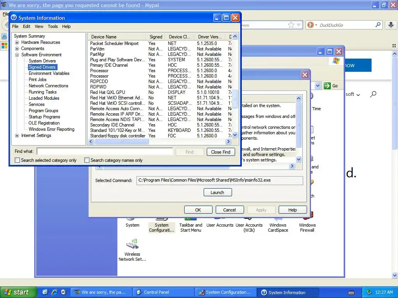Viewport: 398px width, 298px height.
Task: Launch Internet Explorer from Quick Launch
Action: click(x=54, y=292)
